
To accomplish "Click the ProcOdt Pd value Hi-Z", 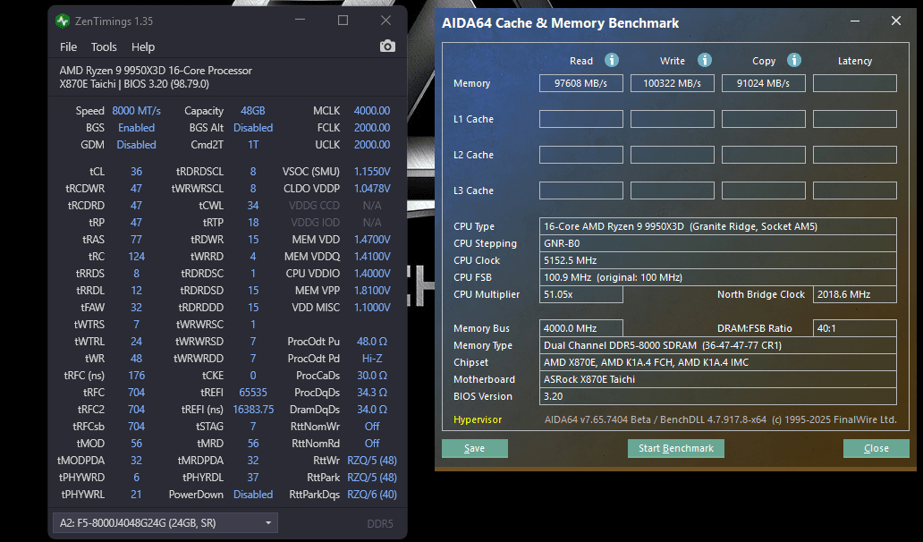I will (372, 359).
